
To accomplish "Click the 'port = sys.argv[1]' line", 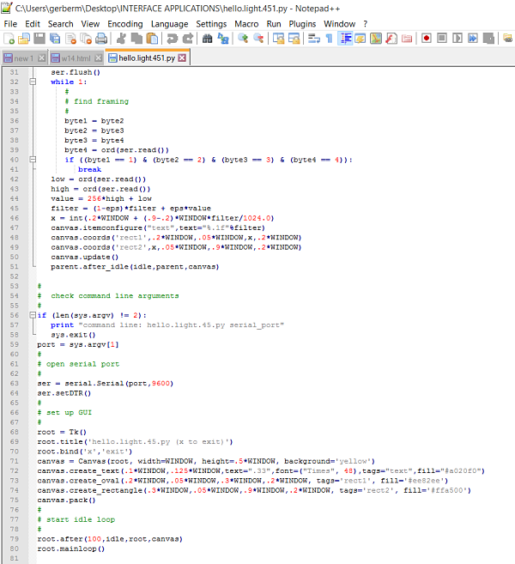I will tap(78, 344).
